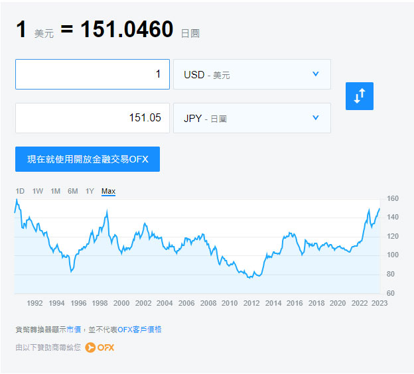Expand the JPY currency dropdown arrow
The image size is (414, 374).
316,118
